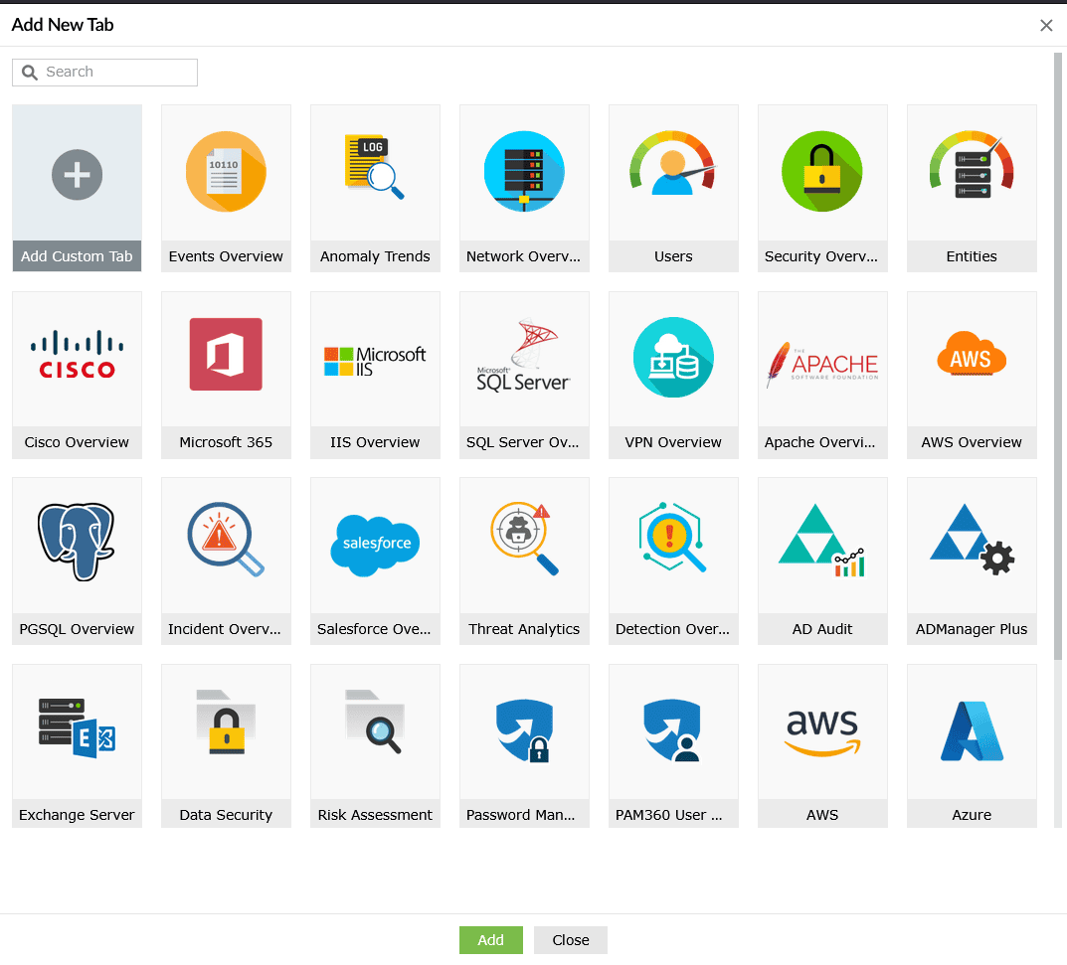The width and height of the screenshot is (1067, 965).
Task: Click the green Add button
Action: tap(490, 940)
